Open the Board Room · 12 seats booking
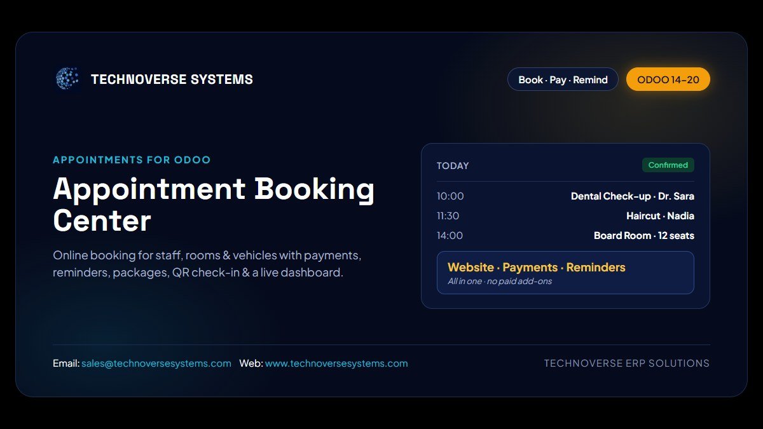The height and width of the screenshot is (429, 763). tap(644, 236)
